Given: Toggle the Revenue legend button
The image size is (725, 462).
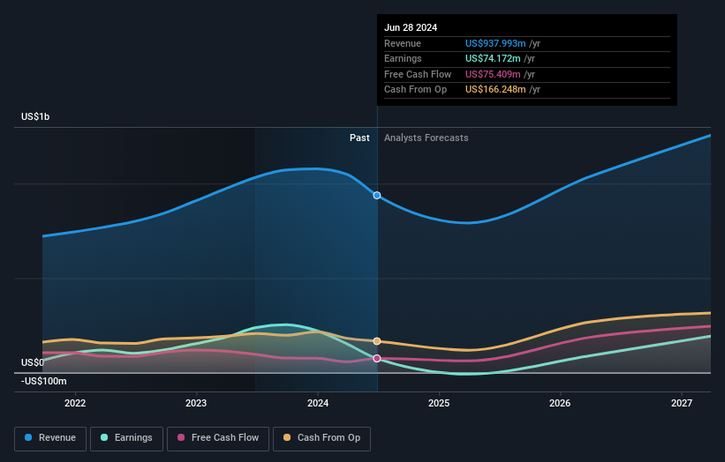Looking at the screenshot, I should pos(50,438).
